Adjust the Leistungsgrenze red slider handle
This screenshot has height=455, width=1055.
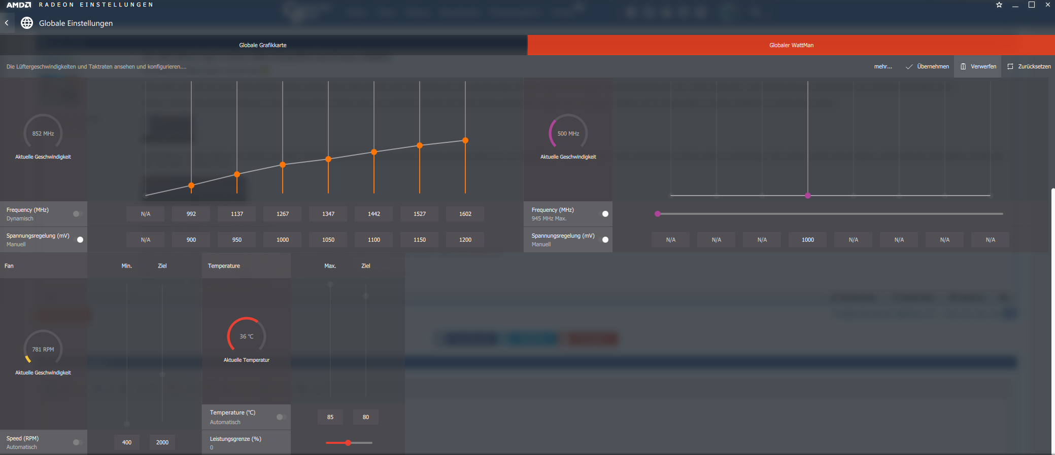pyautogui.click(x=348, y=443)
